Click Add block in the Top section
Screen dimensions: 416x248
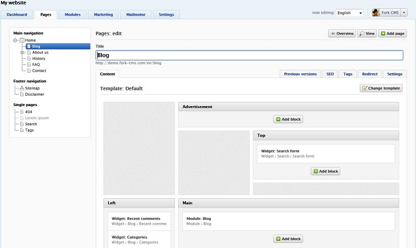tap(326, 172)
